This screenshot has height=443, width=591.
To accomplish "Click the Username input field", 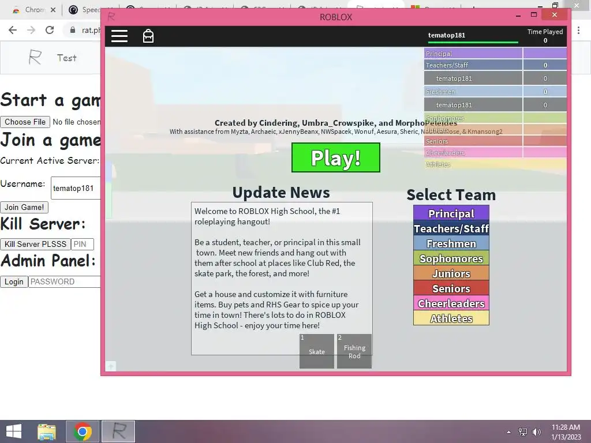I will (76, 188).
